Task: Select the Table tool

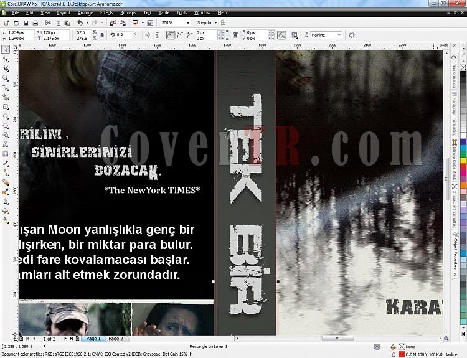Action: click(6, 154)
